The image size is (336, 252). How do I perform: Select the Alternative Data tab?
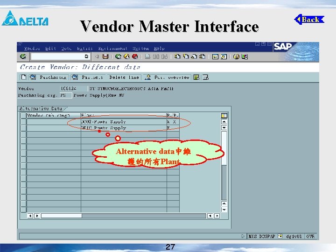click(42, 108)
